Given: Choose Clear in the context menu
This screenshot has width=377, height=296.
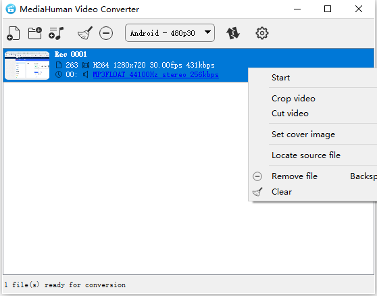Looking at the screenshot, I should click(313, 192).
